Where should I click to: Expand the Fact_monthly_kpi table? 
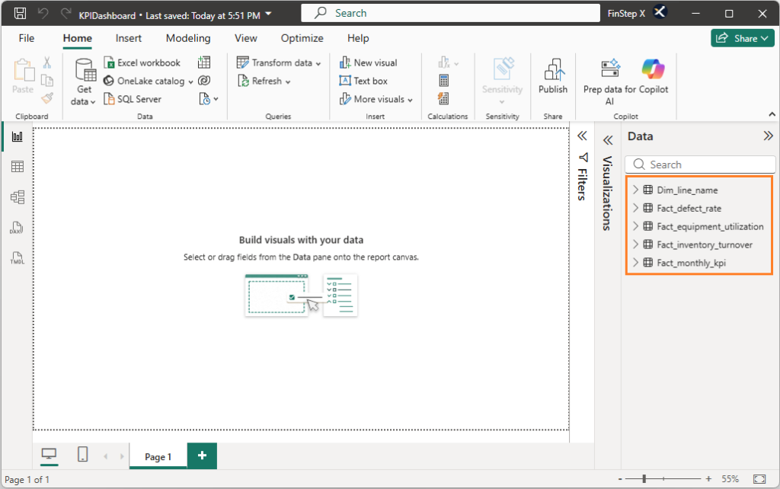coord(635,263)
